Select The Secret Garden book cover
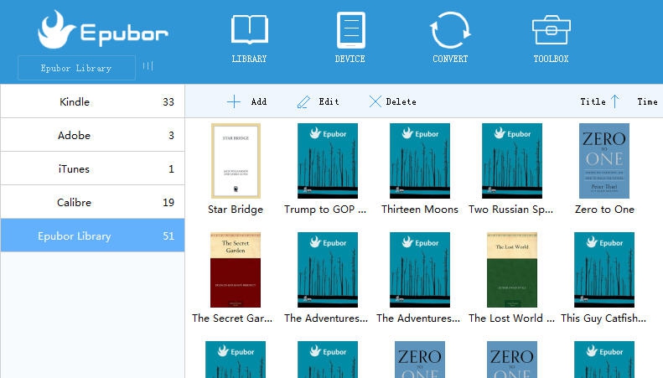663x378 pixels. click(236, 270)
